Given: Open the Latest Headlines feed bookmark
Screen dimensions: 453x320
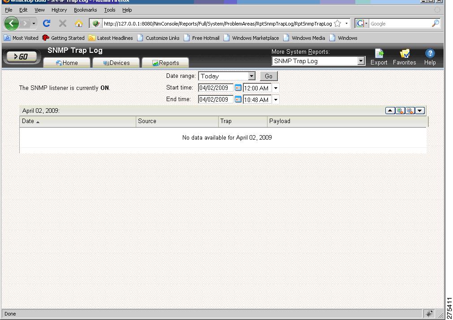Looking at the screenshot, I should [111, 38].
